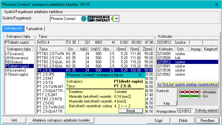Close the sorkapocs típus popup with X
Screen dimensions: 222x125
click(x=140, y=75)
